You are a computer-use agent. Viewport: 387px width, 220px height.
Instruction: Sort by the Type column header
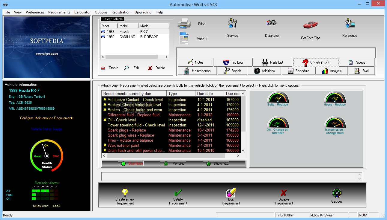pyautogui.click(x=181, y=94)
